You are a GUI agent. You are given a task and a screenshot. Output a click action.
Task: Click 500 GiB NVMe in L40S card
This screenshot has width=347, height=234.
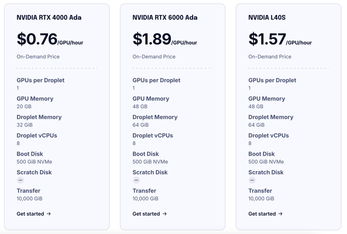tap(266, 162)
